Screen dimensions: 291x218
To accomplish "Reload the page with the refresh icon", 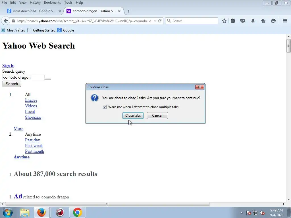I will [160, 21].
